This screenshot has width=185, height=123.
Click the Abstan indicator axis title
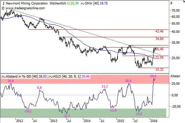(175, 76)
